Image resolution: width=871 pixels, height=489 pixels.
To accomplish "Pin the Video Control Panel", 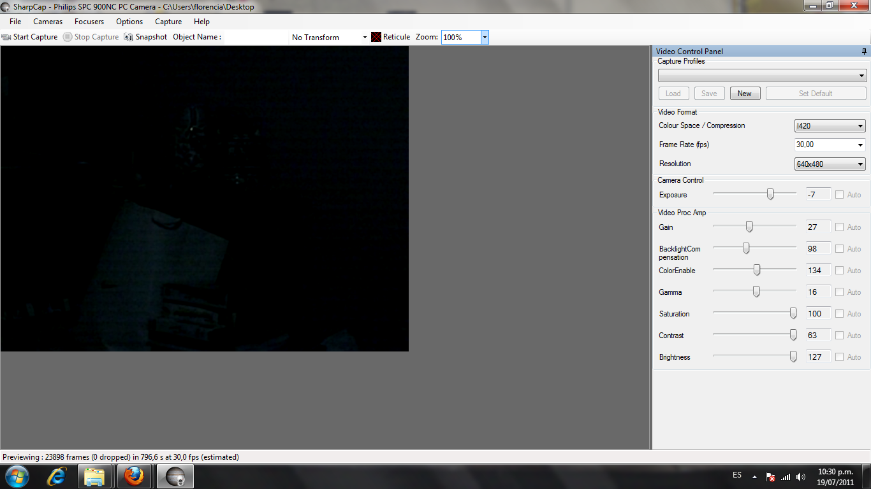I will point(864,52).
